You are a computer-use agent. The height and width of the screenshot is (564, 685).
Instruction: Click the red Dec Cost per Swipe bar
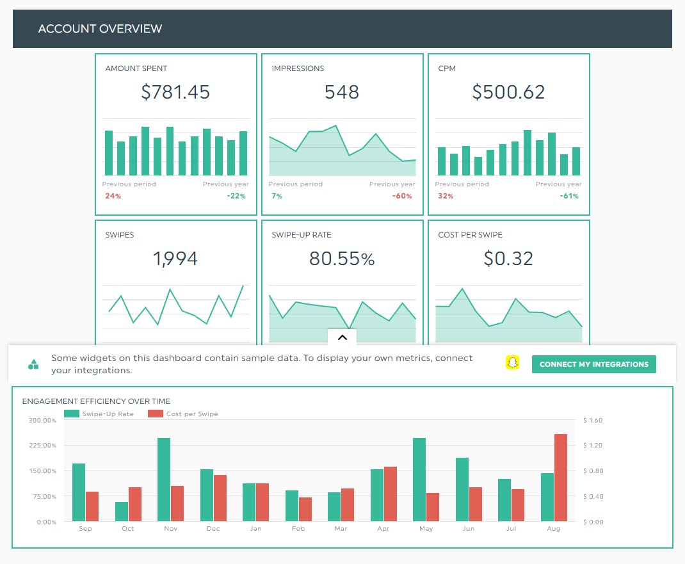220,498
